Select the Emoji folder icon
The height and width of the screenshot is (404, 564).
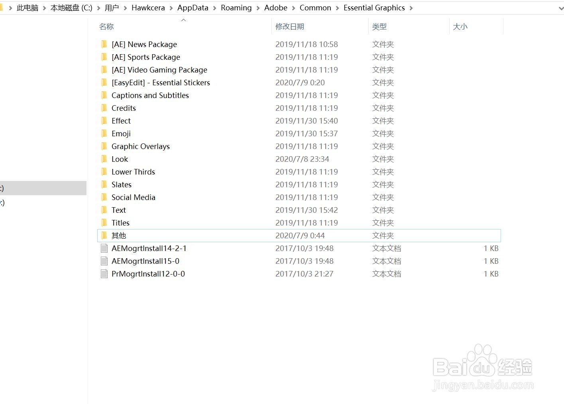click(x=104, y=133)
